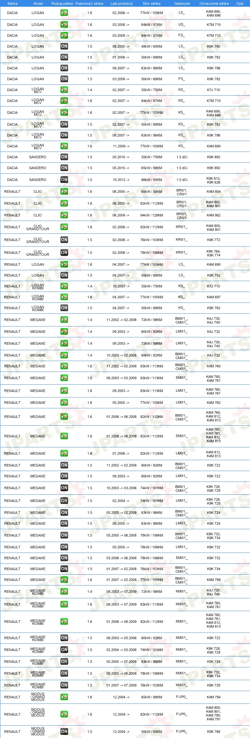The height and width of the screenshot is (738, 250).
Task: Click the ON diesel icon in the Dacia Logan FS_ 1.5 row
Action: pos(64,79)
